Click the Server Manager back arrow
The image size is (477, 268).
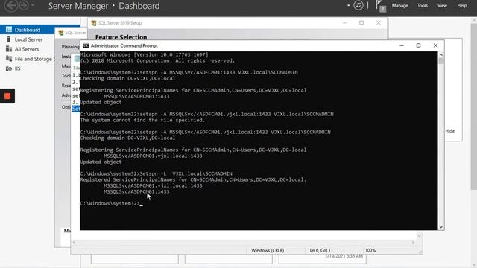coord(11,5)
